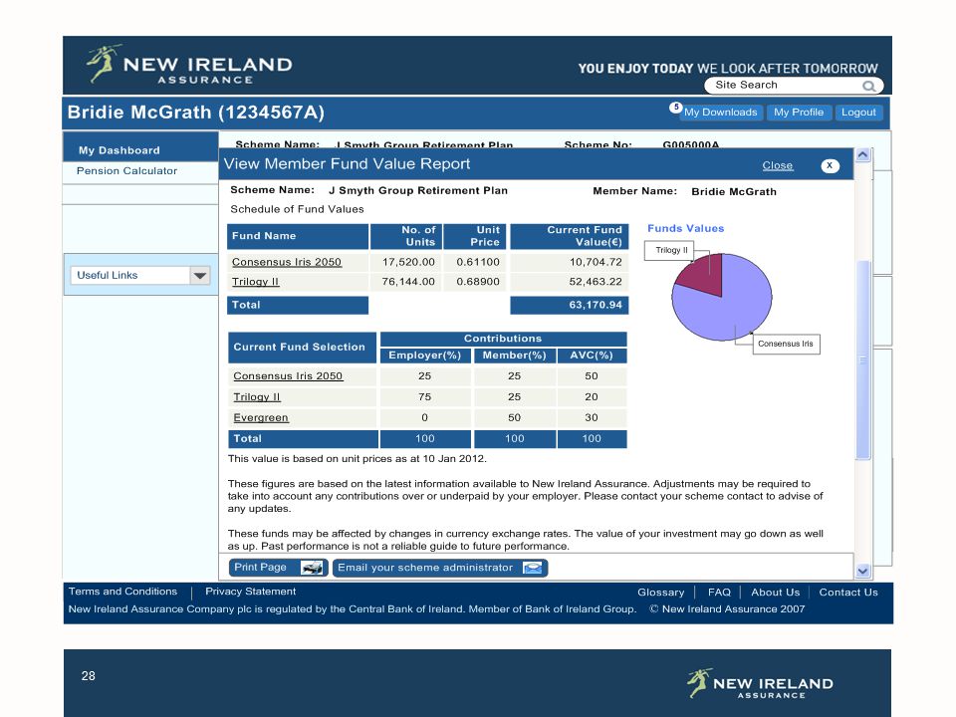Open Pension Calculator in the sidebar
Screen dimensions: 956x717
[x=126, y=170]
